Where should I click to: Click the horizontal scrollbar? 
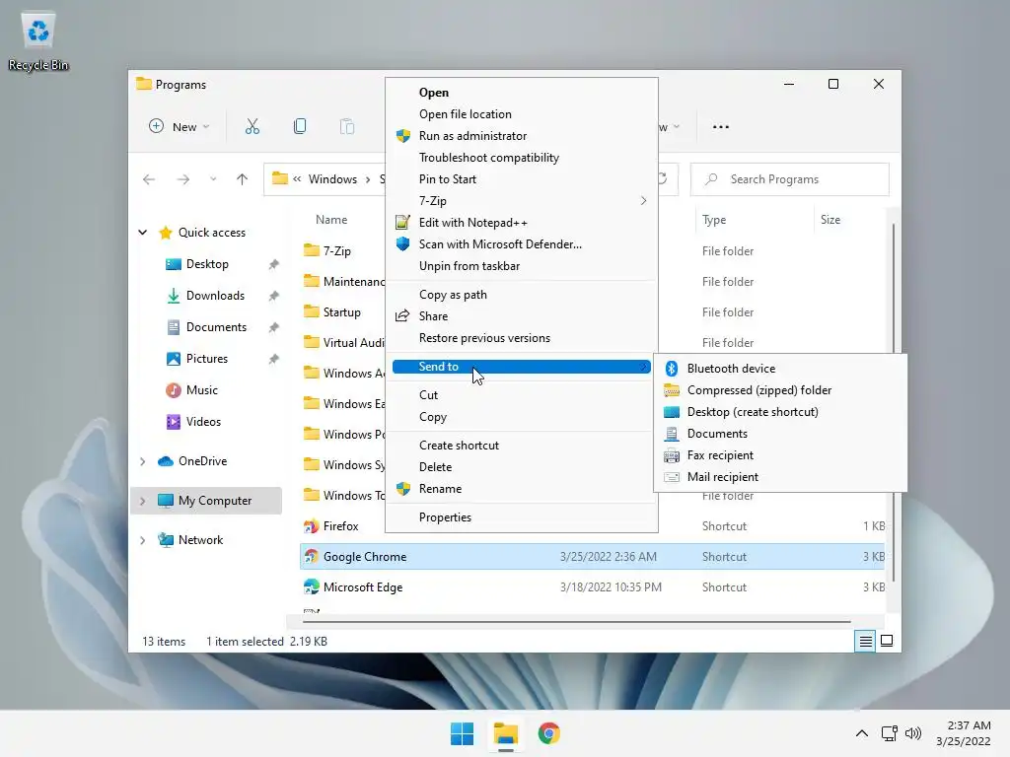[x=576, y=622]
